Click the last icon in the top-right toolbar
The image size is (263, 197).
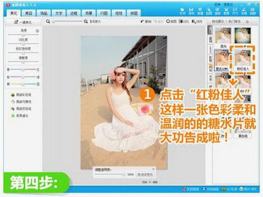click(252, 11)
